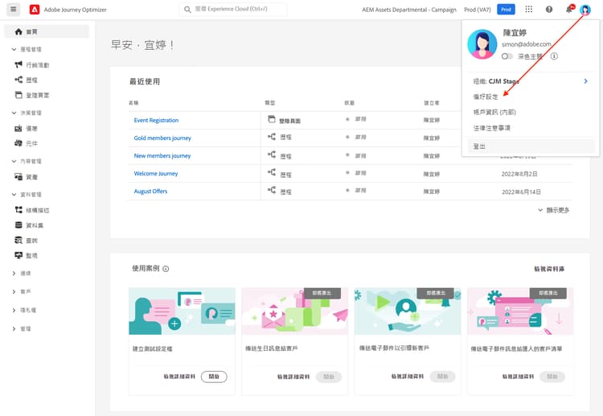The width and height of the screenshot is (603, 416).
Task: Click AEM Assets Departmental - Campaign organization label
Action: (409, 10)
